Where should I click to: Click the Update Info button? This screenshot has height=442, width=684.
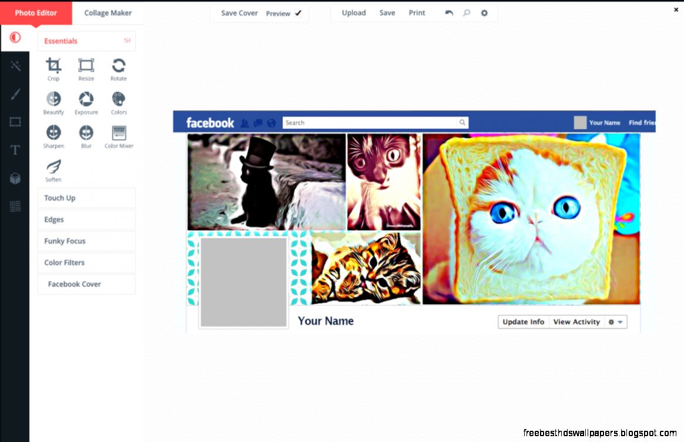click(524, 322)
